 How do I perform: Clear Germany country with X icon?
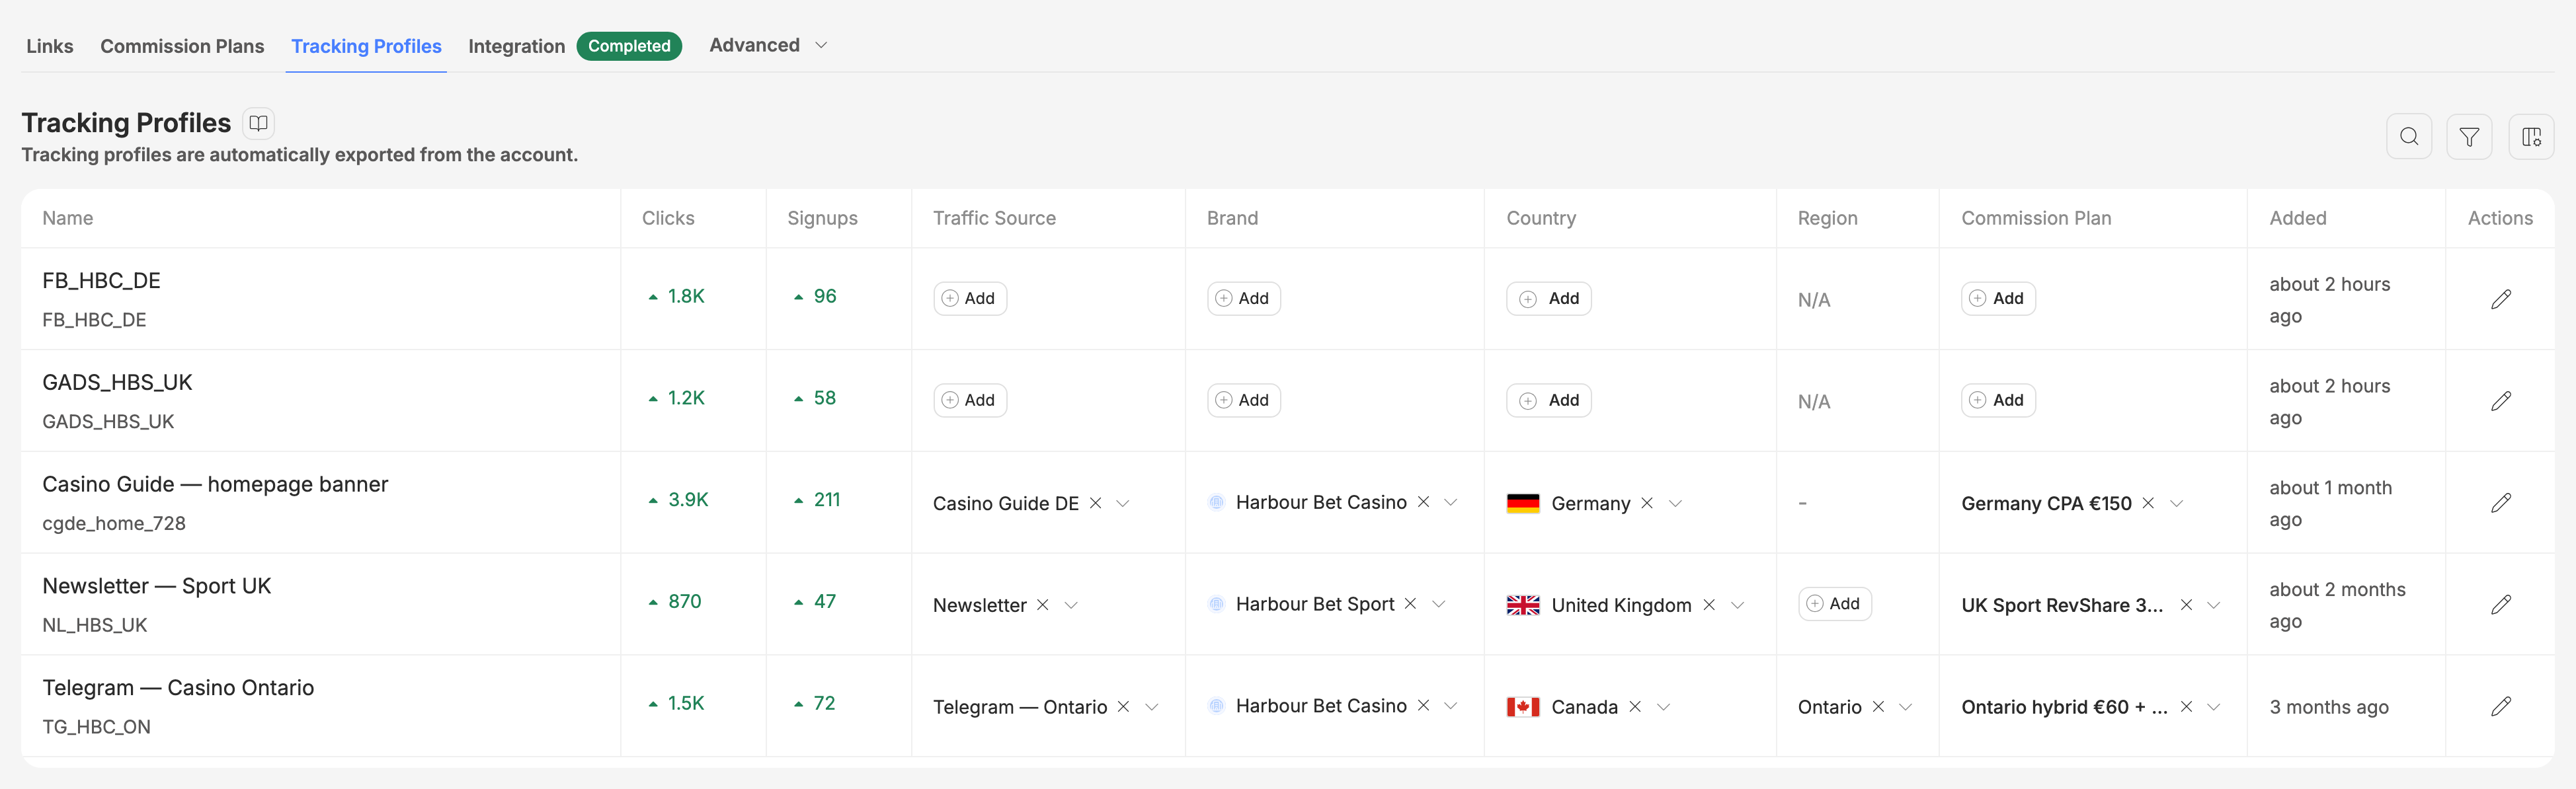[1647, 503]
